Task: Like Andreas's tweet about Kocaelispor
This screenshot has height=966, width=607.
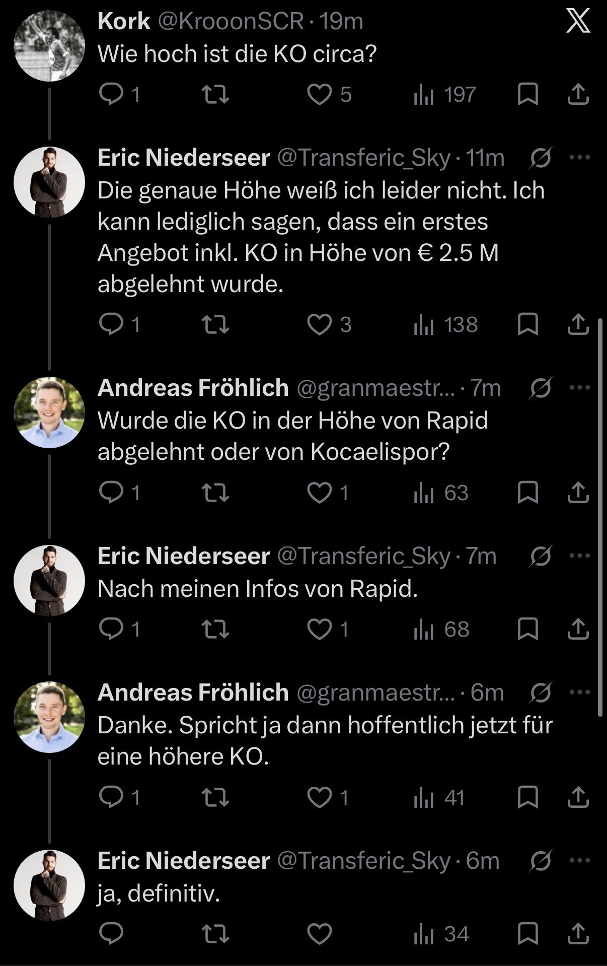Action: pyautogui.click(x=320, y=493)
